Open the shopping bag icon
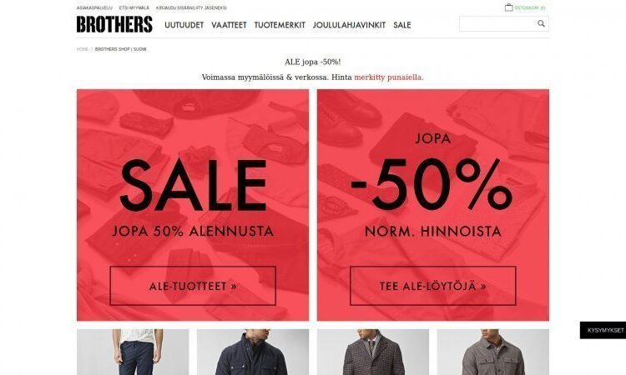The height and width of the screenshot is (375, 626). click(x=508, y=7)
